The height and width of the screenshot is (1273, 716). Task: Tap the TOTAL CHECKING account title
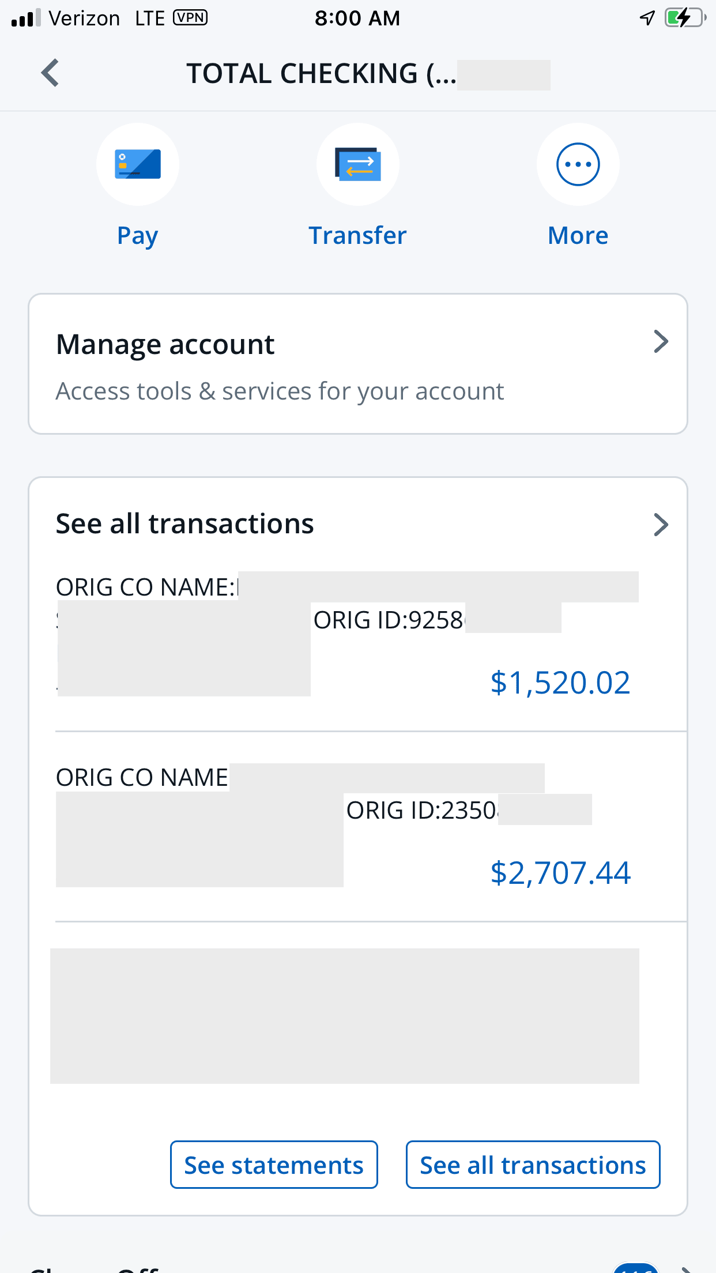321,74
